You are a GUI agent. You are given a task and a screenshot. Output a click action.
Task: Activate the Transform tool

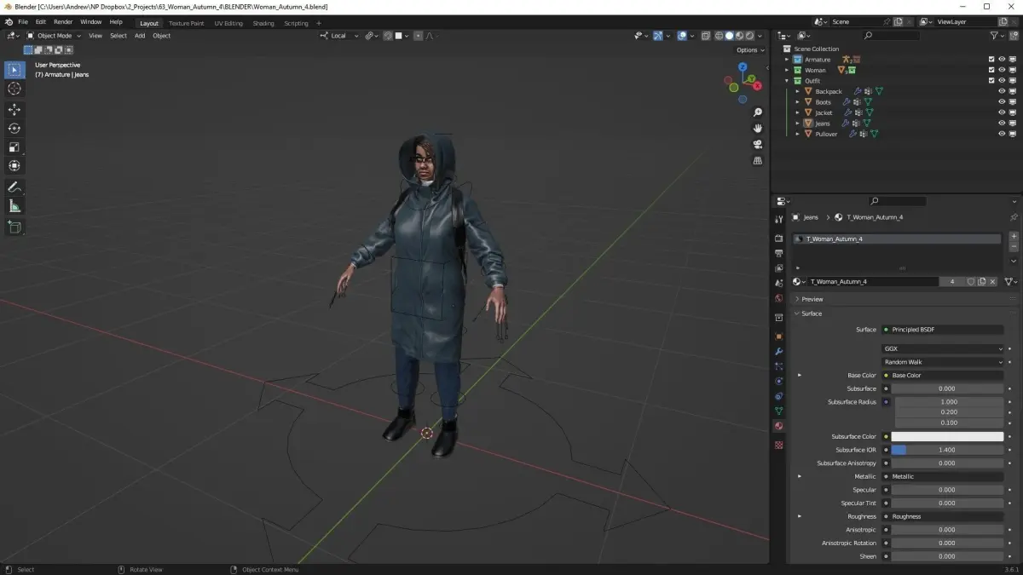14,166
